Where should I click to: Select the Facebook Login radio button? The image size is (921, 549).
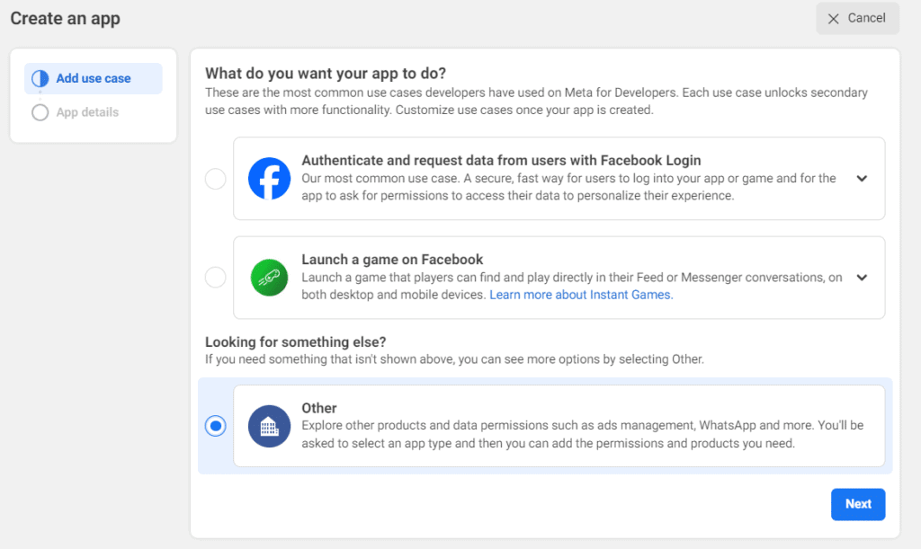click(216, 179)
